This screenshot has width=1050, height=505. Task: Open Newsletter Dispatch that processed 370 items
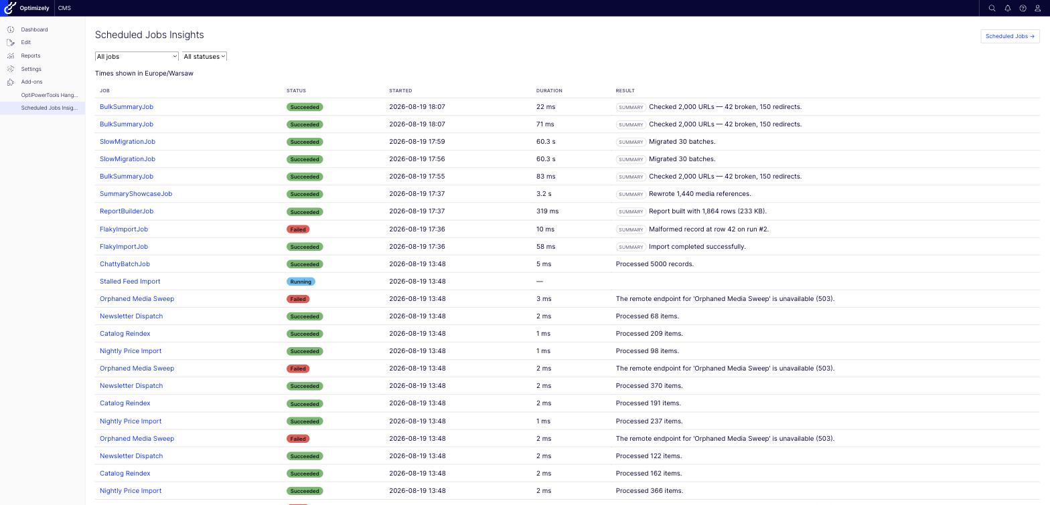[131, 386]
